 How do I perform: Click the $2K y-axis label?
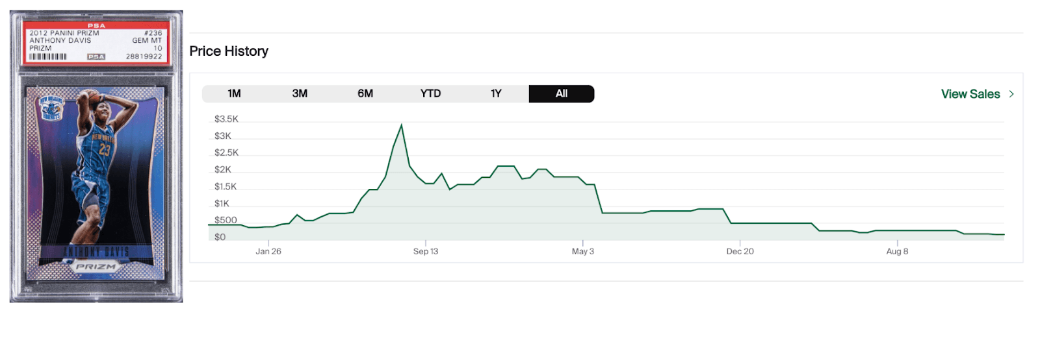[223, 169]
